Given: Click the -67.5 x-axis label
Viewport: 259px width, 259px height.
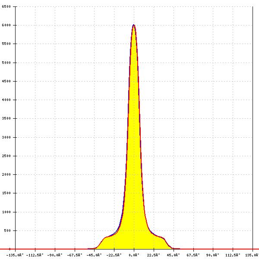Looking at the screenshot, I should tap(75, 255).
